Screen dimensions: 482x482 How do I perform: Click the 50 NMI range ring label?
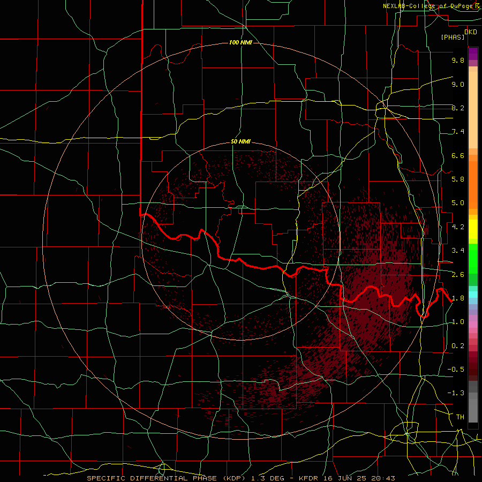(240, 141)
